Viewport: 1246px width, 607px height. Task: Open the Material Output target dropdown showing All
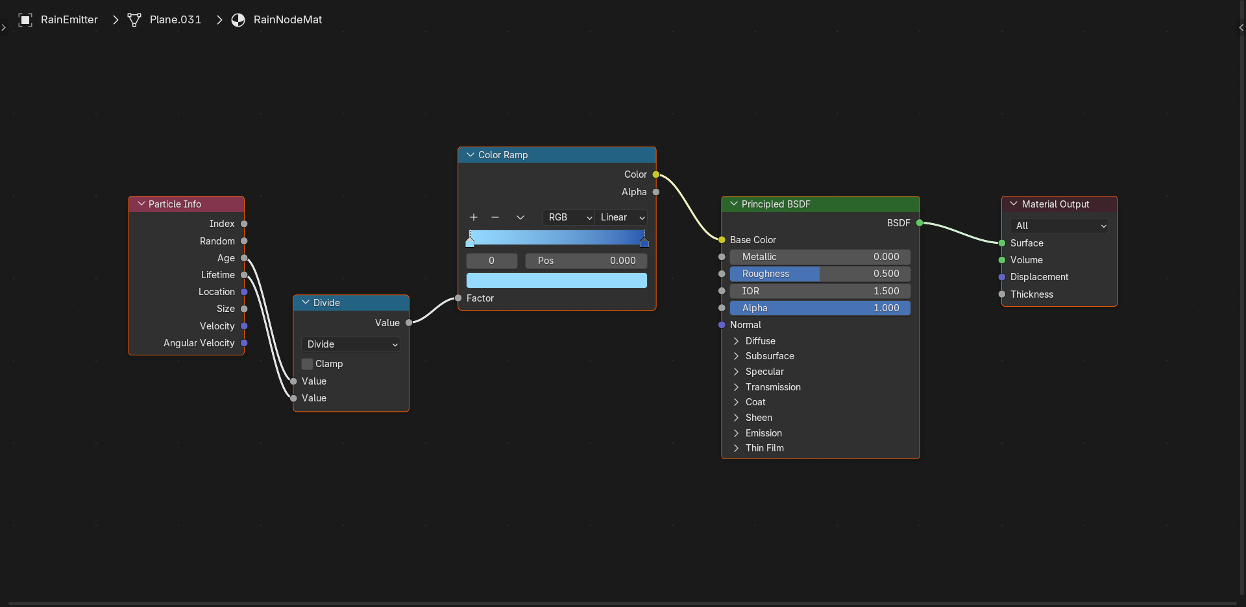(1059, 226)
